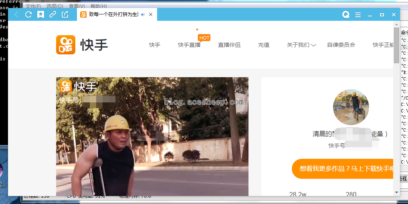Image resolution: width=408 pixels, height=204 pixels.
Task: Open 选项(O) menu in background window
Action: point(55,6)
